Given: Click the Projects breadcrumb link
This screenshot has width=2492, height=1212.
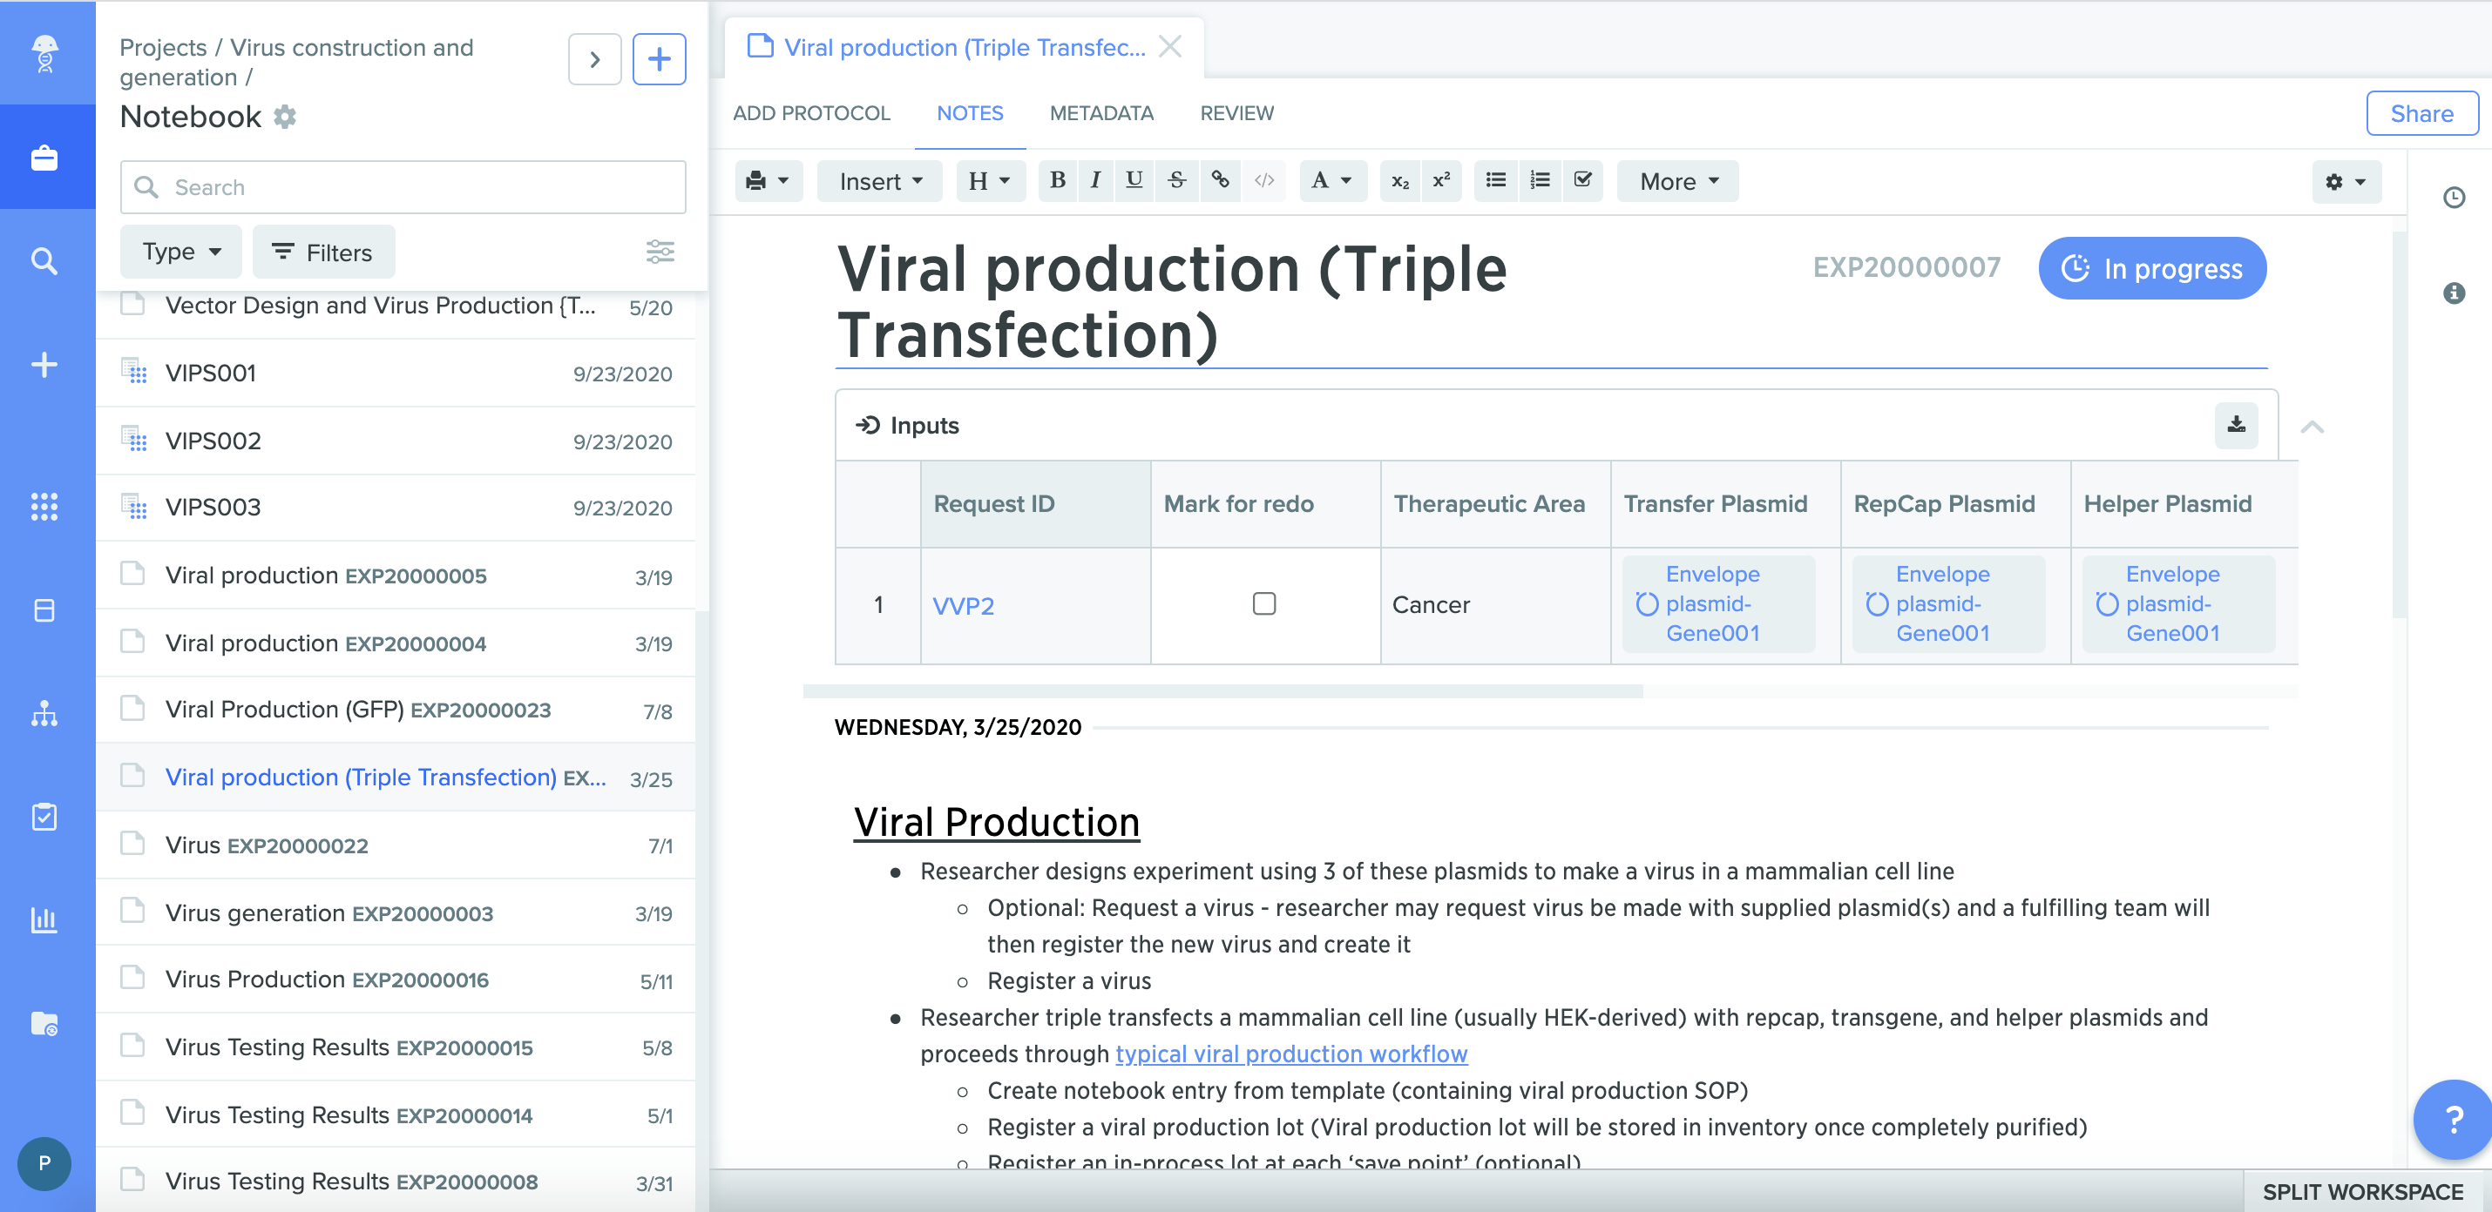Looking at the screenshot, I should (163, 47).
